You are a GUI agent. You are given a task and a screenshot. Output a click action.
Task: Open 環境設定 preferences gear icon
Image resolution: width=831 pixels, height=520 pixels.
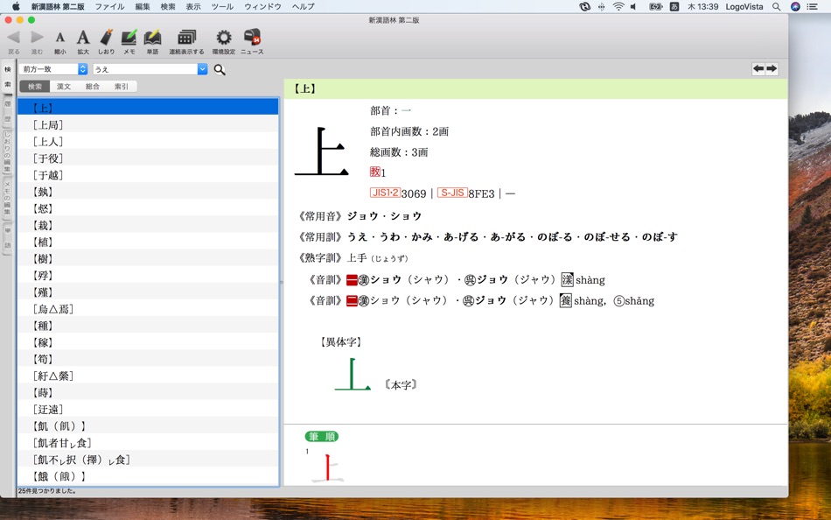224,37
